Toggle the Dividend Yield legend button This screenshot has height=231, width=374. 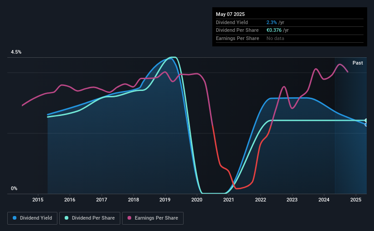pos(32,218)
